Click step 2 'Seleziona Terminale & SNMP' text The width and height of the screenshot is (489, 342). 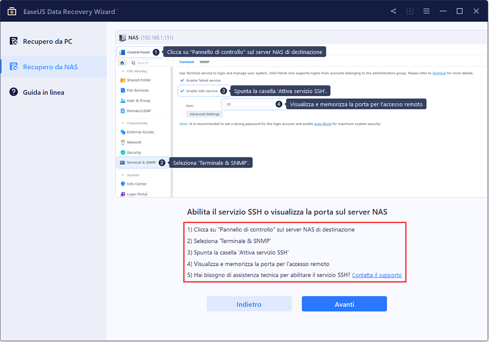tap(229, 241)
